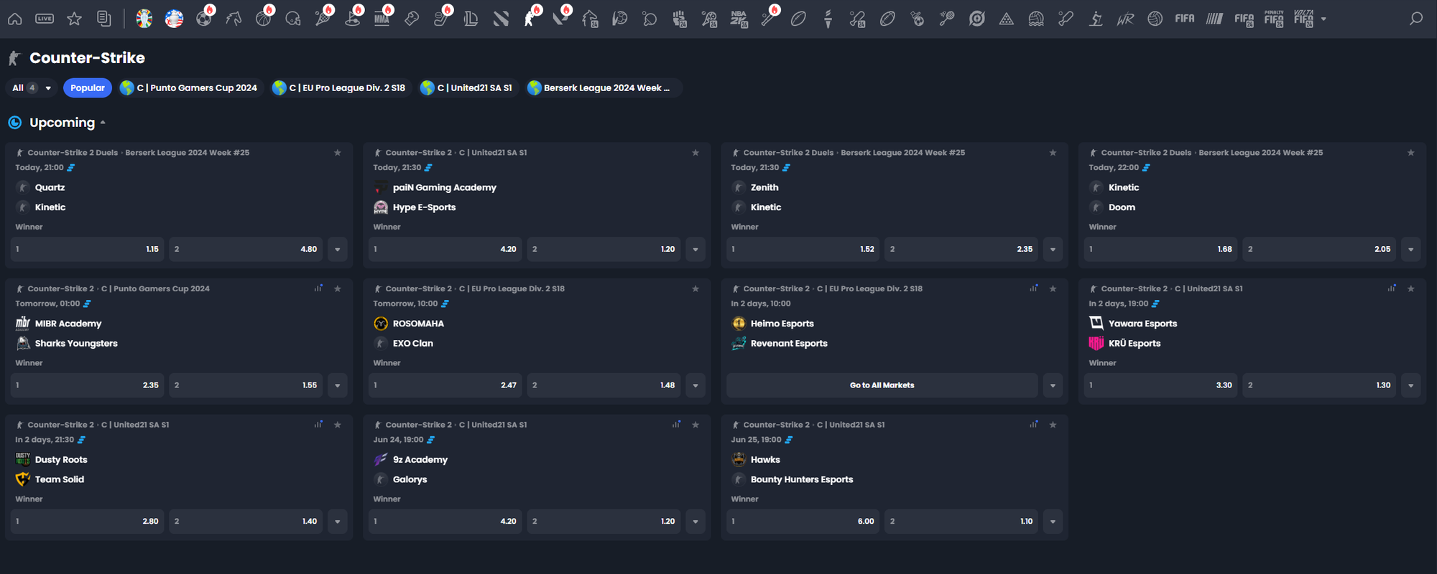Select the NBA 2K24 icon
1437x574 pixels.
click(739, 19)
